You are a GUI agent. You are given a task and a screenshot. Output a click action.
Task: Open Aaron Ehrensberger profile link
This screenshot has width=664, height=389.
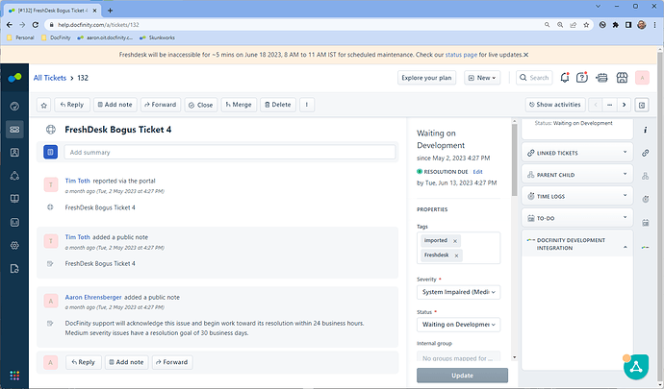click(93, 297)
